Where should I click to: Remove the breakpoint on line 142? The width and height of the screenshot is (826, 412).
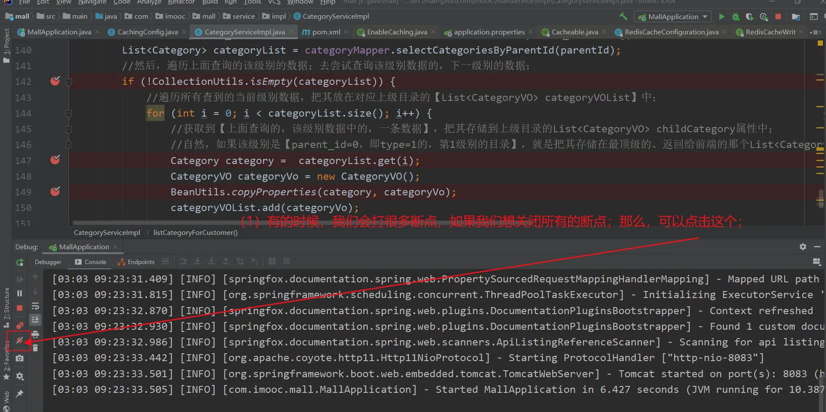click(55, 81)
